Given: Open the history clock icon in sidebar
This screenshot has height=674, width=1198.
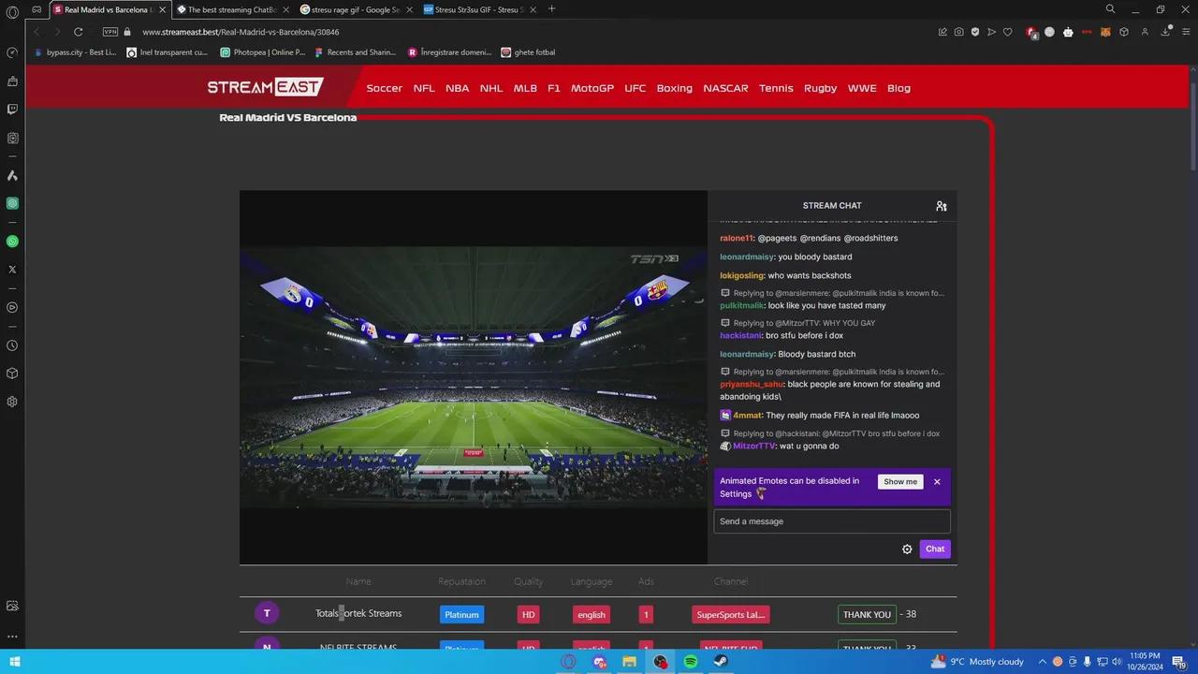Looking at the screenshot, I should click(x=12, y=345).
